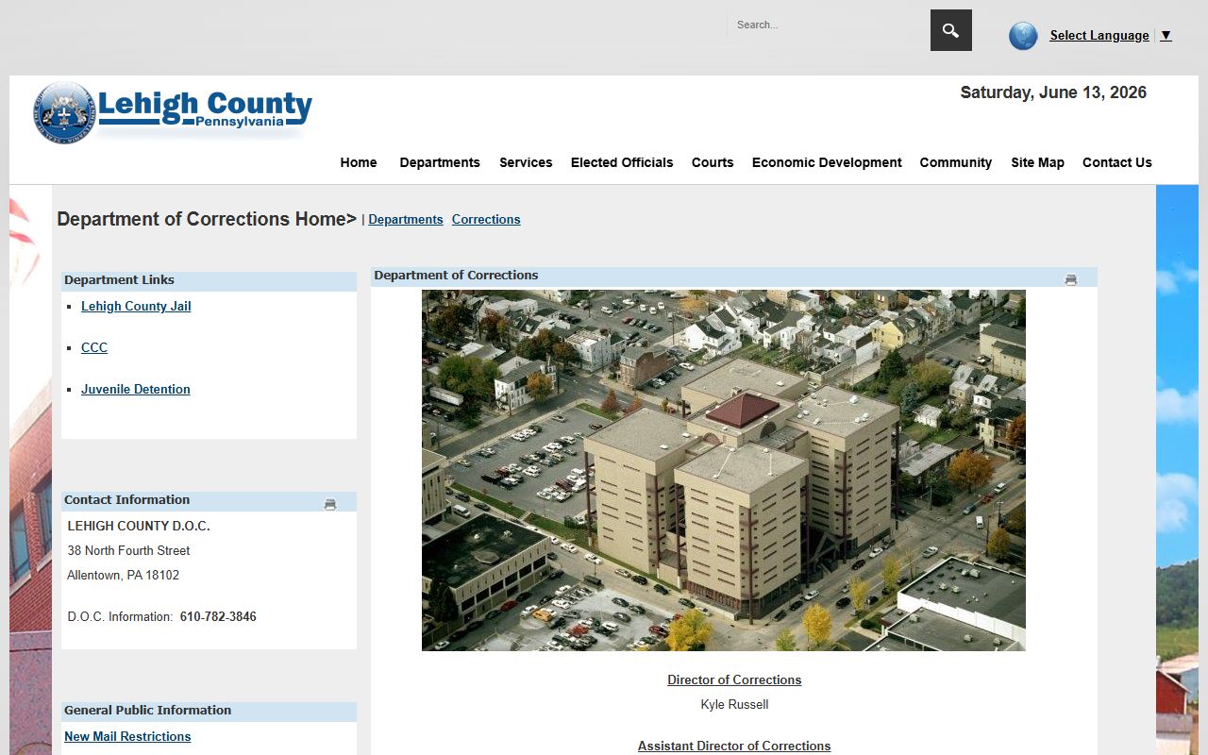Open the Courts menu
The width and height of the screenshot is (1208, 755).
(713, 162)
